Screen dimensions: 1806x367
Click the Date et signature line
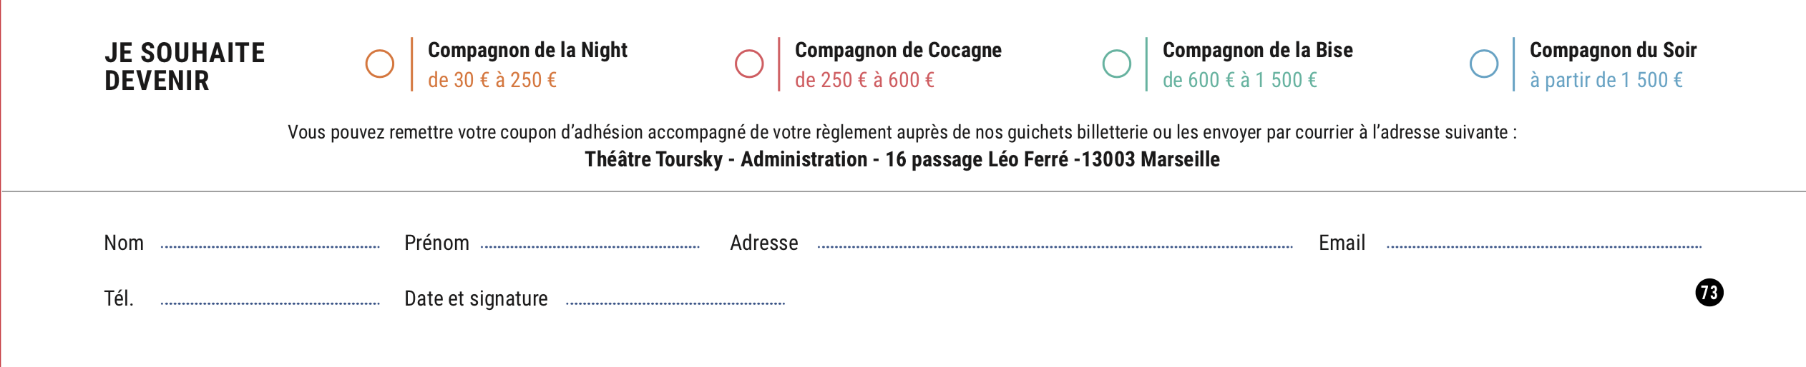[675, 303]
